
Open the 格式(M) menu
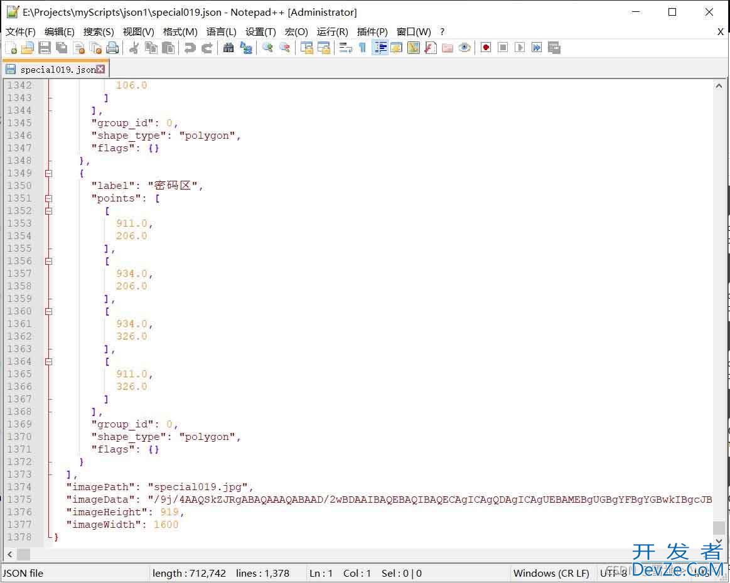pos(180,31)
